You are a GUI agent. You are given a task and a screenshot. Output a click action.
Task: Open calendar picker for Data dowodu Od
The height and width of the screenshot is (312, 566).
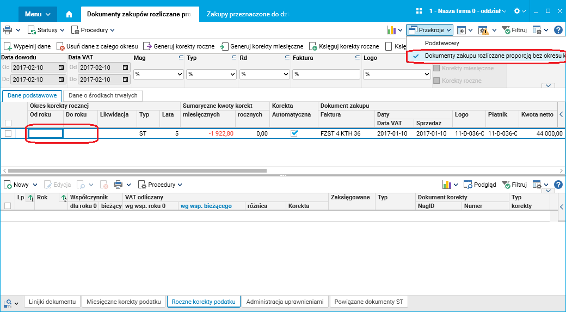click(x=61, y=67)
